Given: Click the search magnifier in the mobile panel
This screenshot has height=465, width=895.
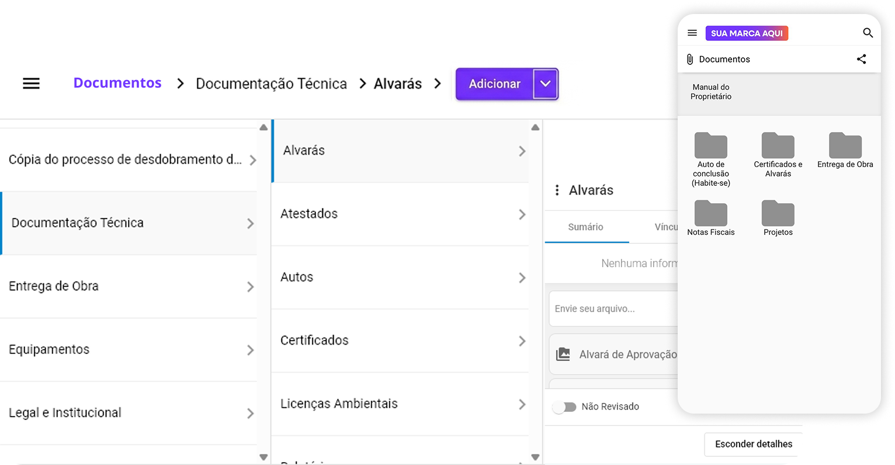Looking at the screenshot, I should click(x=868, y=33).
